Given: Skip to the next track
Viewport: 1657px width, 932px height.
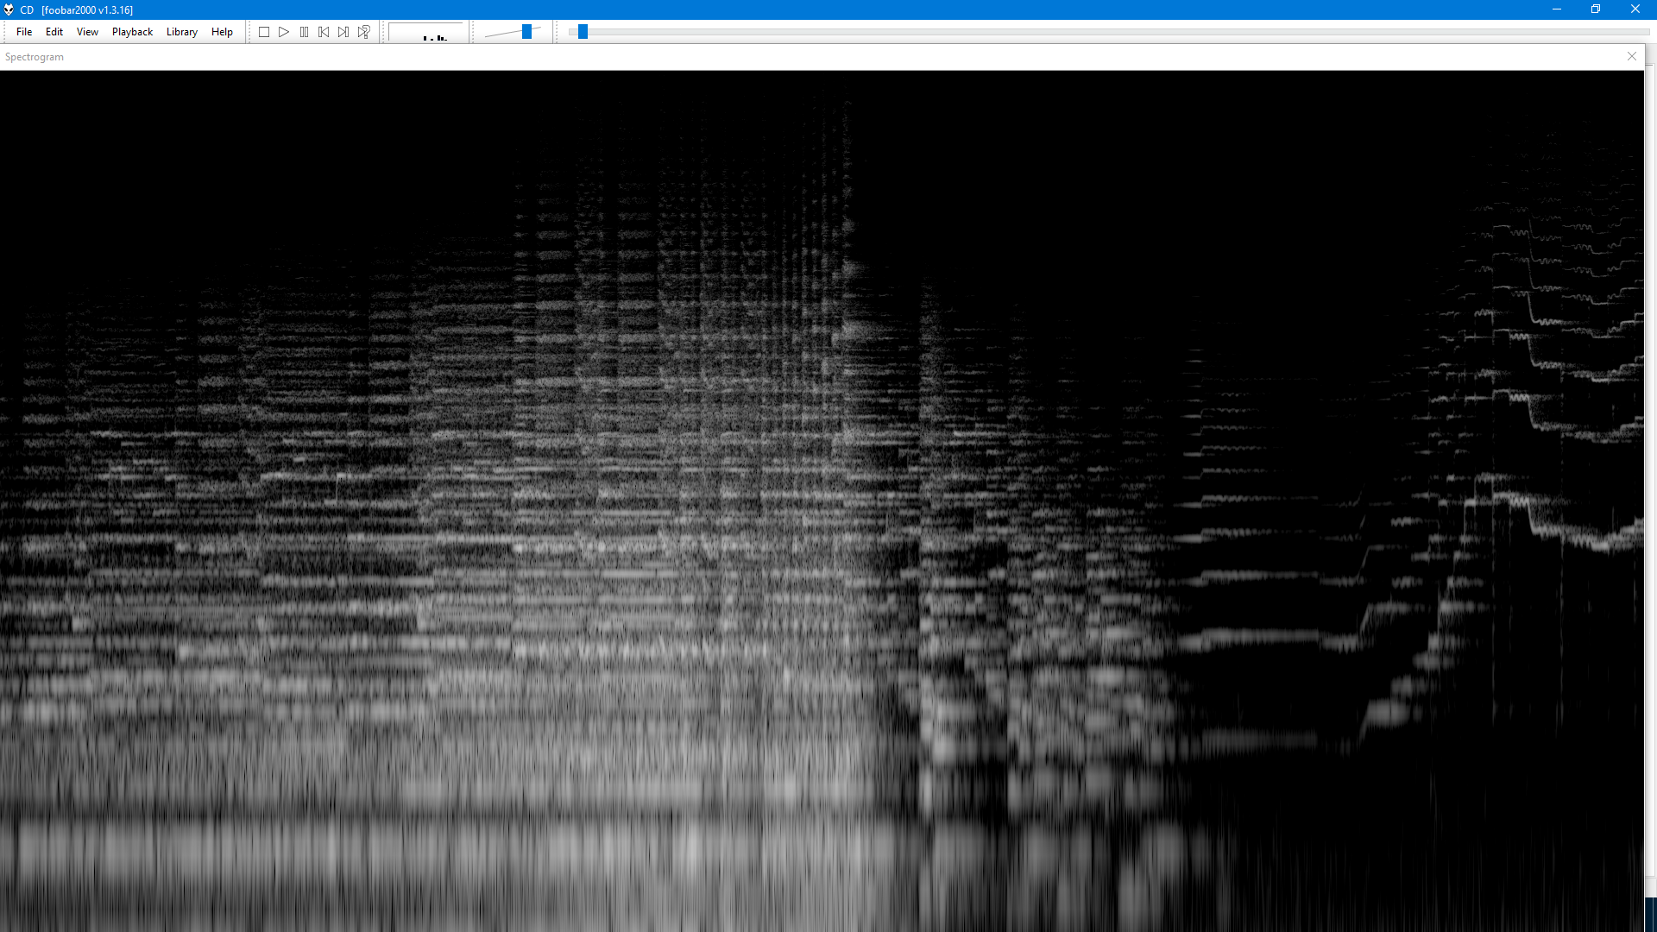Looking at the screenshot, I should pos(343,32).
